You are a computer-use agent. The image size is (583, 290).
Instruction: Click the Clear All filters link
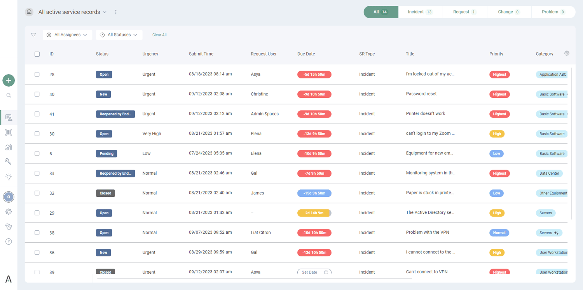[x=159, y=35]
